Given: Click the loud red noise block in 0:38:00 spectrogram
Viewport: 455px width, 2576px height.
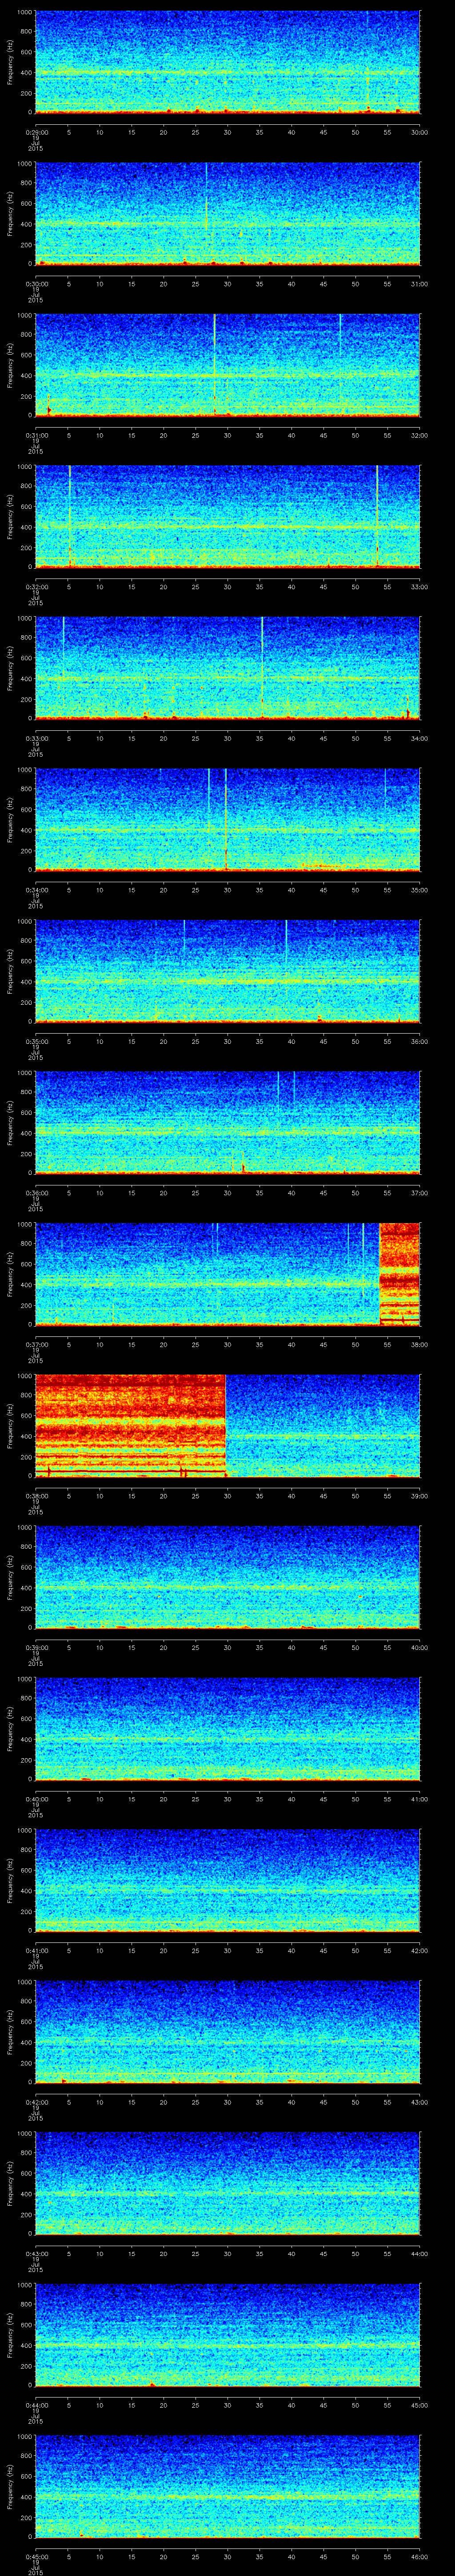Looking at the screenshot, I should pyautogui.click(x=130, y=1425).
